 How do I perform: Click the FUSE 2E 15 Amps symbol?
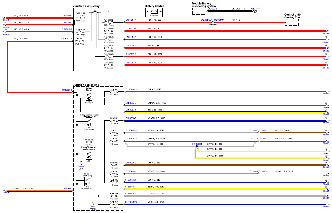[x=89, y=142]
